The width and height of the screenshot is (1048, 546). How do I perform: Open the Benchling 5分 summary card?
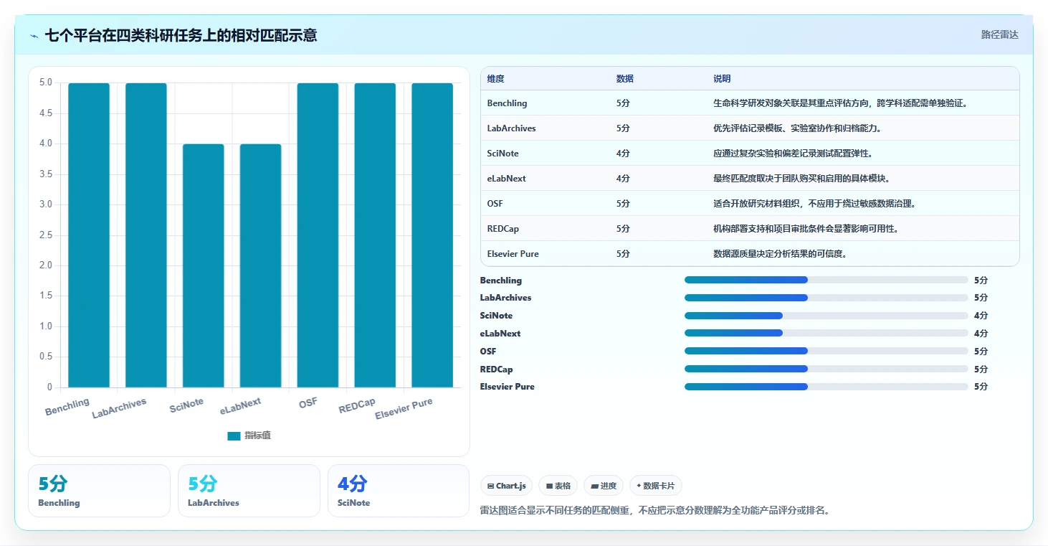coord(99,491)
